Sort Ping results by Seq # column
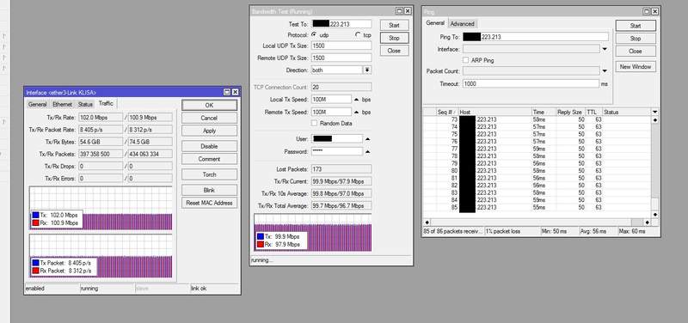Image resolution: width=688 pixels, height=323 pixels. click(446, 113)
